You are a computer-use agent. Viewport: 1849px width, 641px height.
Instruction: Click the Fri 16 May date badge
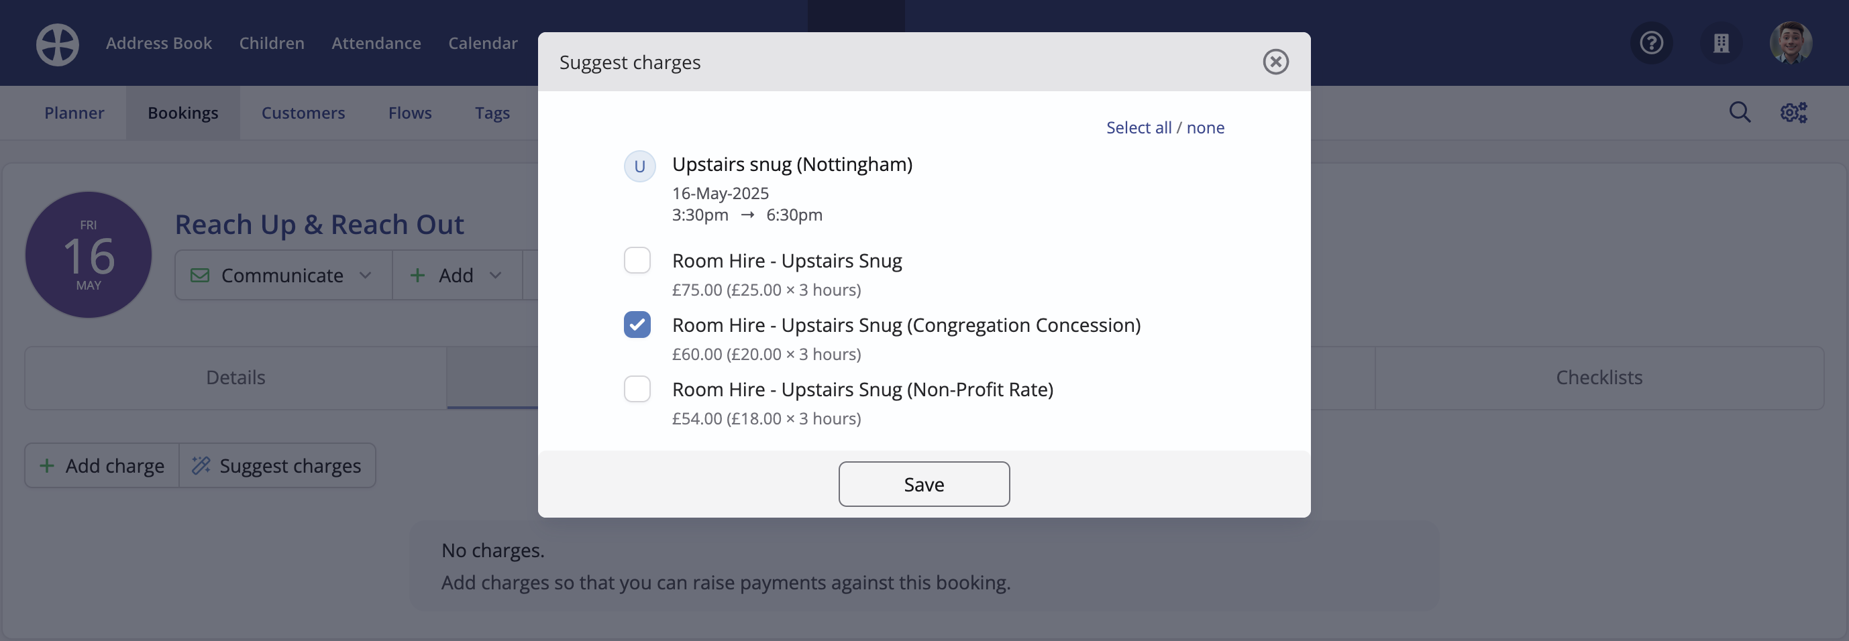[89, 255]
